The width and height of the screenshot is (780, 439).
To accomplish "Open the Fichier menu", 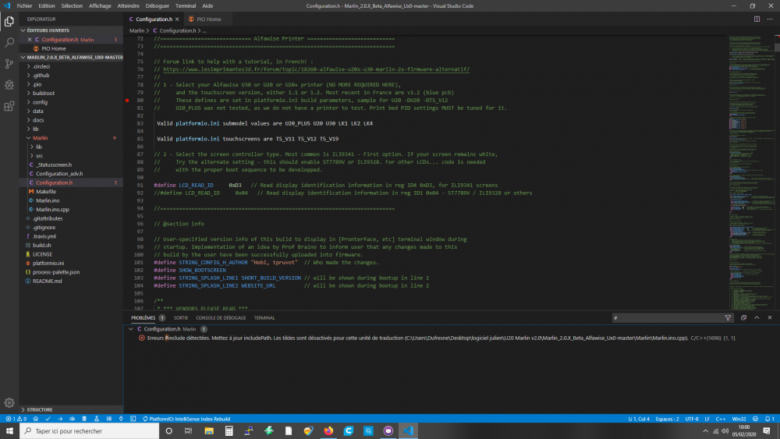I will (24, 6).
